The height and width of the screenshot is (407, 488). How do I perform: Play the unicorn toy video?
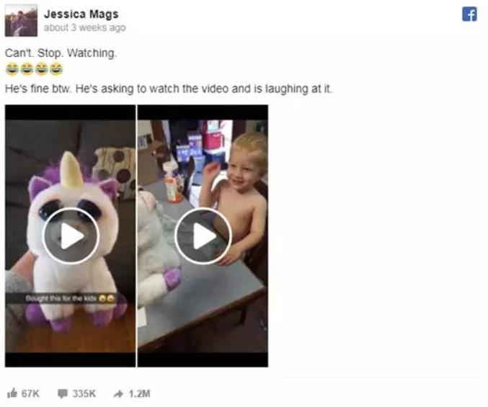pos(71,236)
